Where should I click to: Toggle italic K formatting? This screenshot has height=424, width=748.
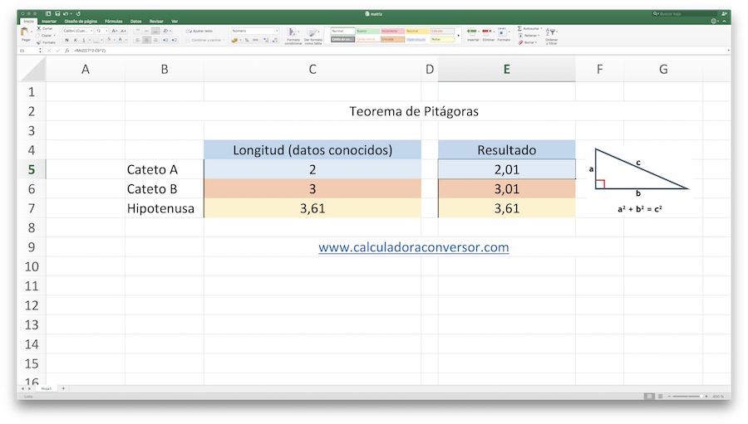pos(76,40)
